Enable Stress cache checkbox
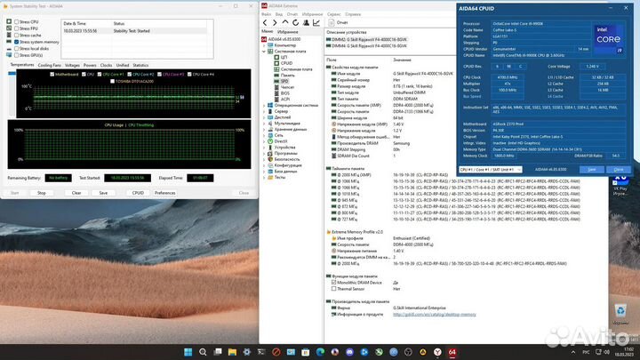Viewport: 640px width, 360px height. pyautogui.click(x=17, y=35)
